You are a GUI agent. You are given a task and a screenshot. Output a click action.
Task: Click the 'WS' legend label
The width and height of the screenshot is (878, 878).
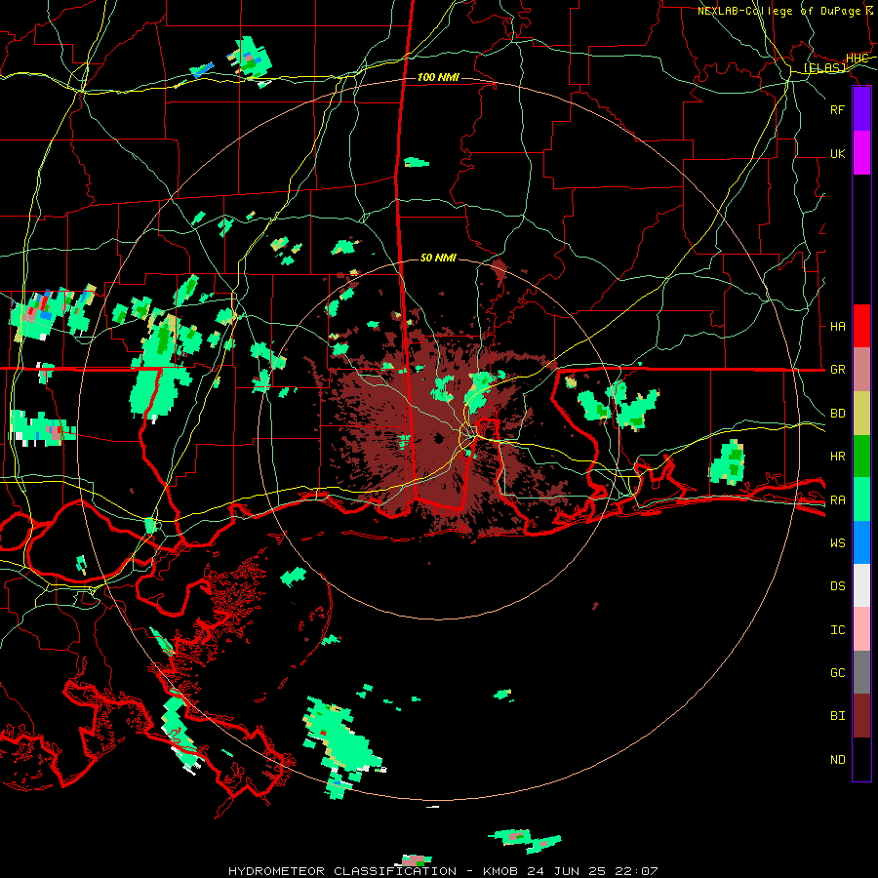tap(837, 543)
